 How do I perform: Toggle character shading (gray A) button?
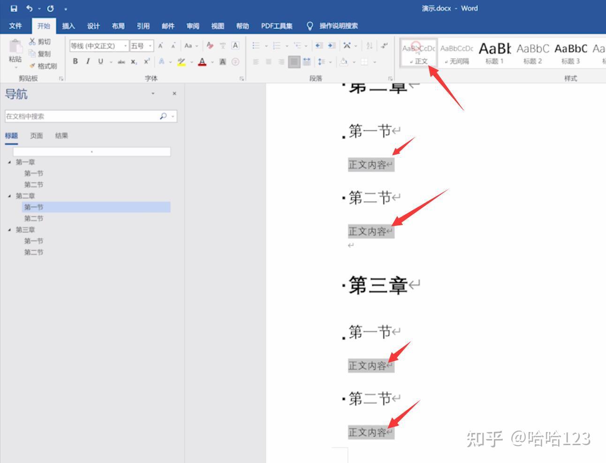[223, 62]
